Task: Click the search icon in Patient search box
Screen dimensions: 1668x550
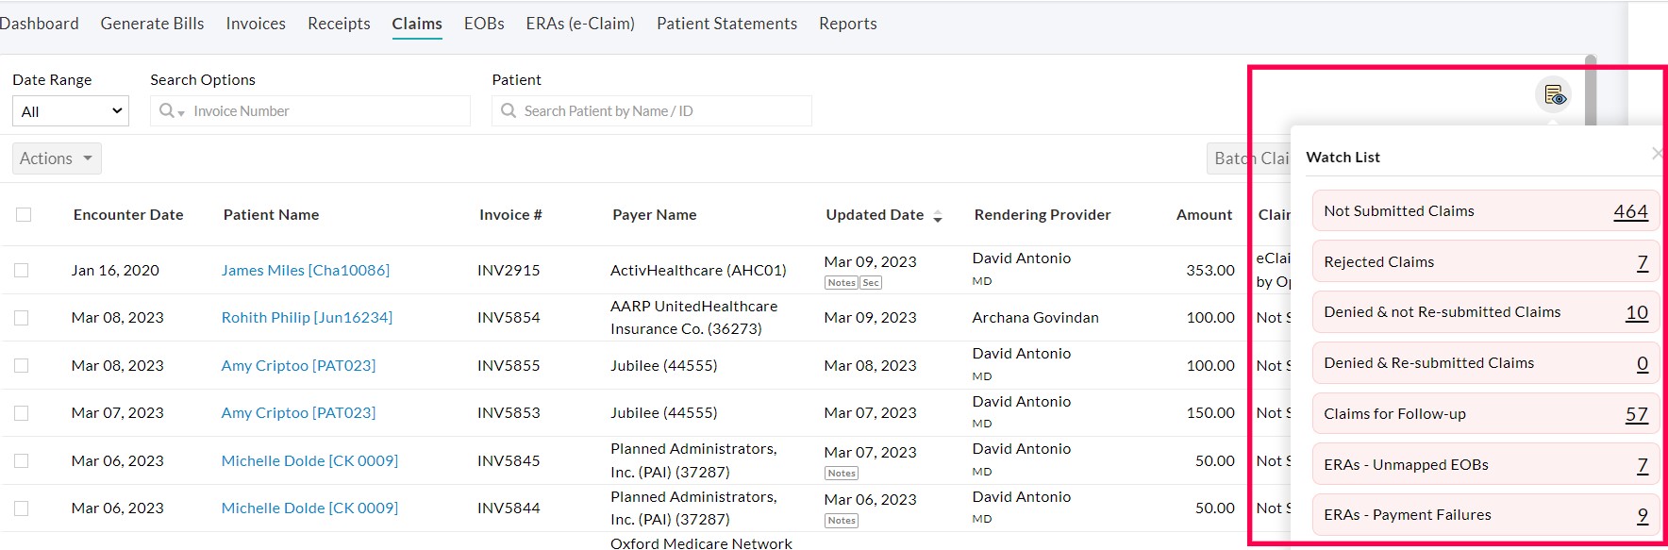Action: (509, 110)
